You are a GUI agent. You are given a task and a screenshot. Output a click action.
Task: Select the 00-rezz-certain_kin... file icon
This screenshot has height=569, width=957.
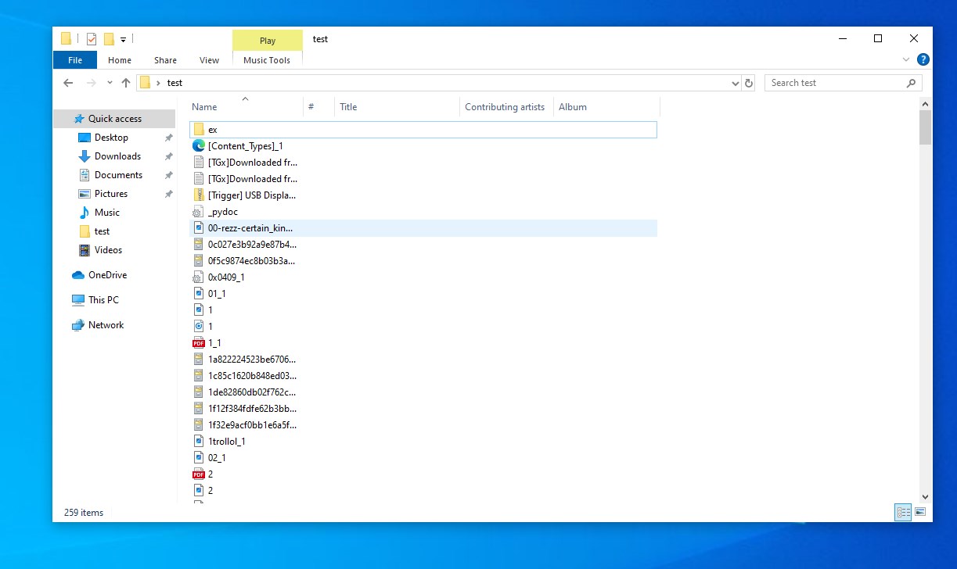tap(199, 228)
